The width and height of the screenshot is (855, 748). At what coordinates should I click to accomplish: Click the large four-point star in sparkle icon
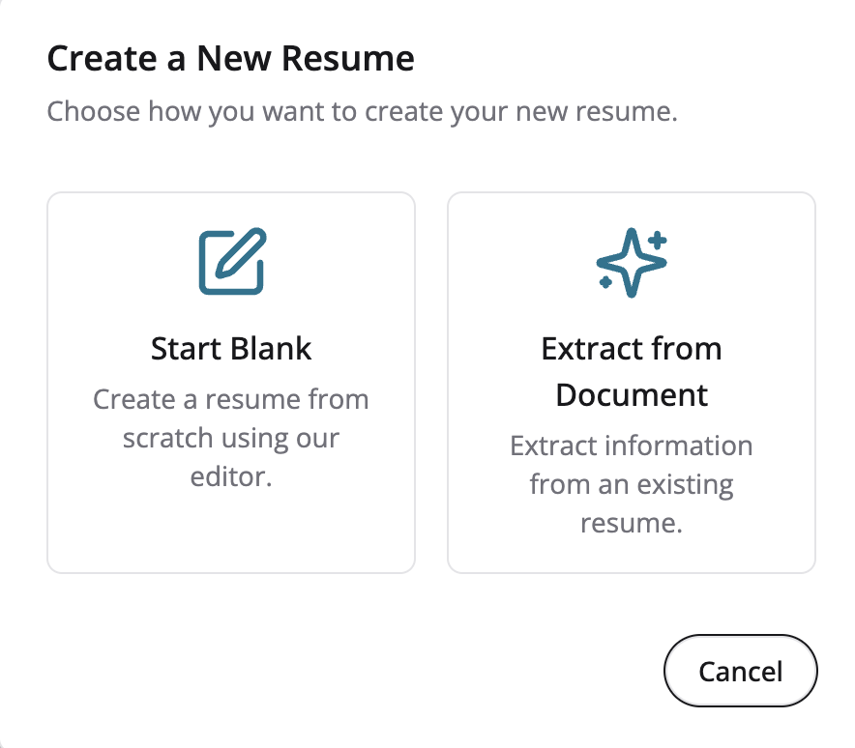click(630, 263)
